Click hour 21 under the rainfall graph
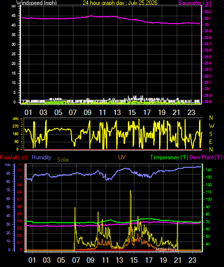 [177, 260]
